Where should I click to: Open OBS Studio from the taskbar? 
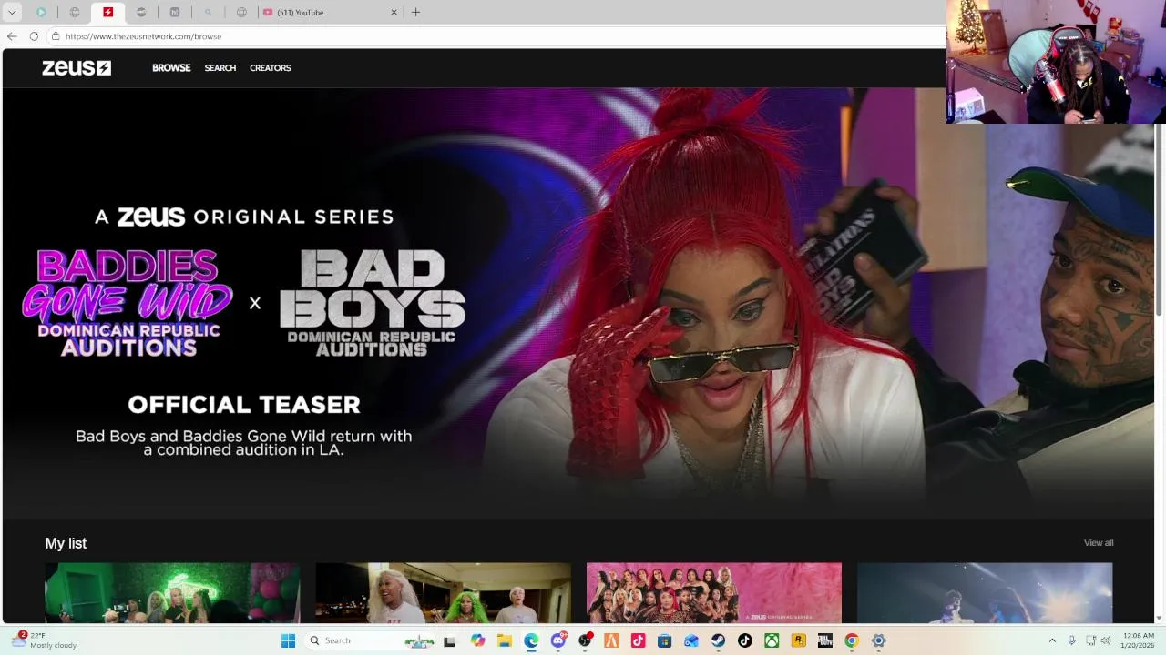tap(585, 640)
